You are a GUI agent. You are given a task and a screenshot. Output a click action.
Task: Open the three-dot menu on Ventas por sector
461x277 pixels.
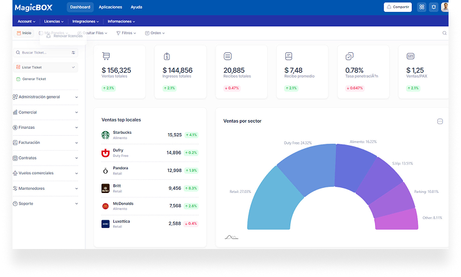click(440, 121)
